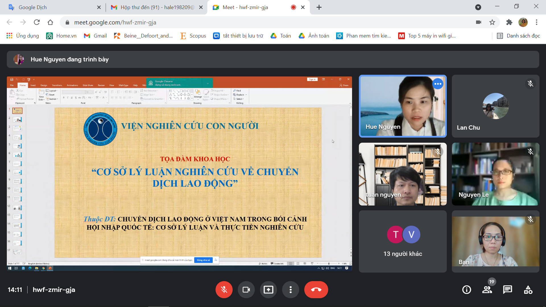Open the chat panel

point(507,290)
